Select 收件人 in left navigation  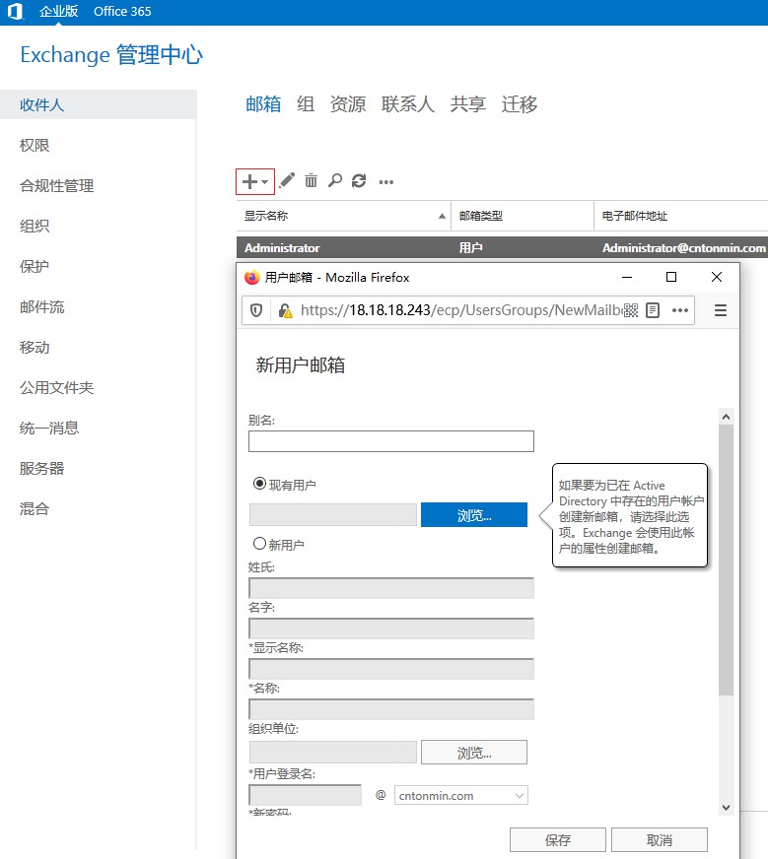tap(99, 104)
